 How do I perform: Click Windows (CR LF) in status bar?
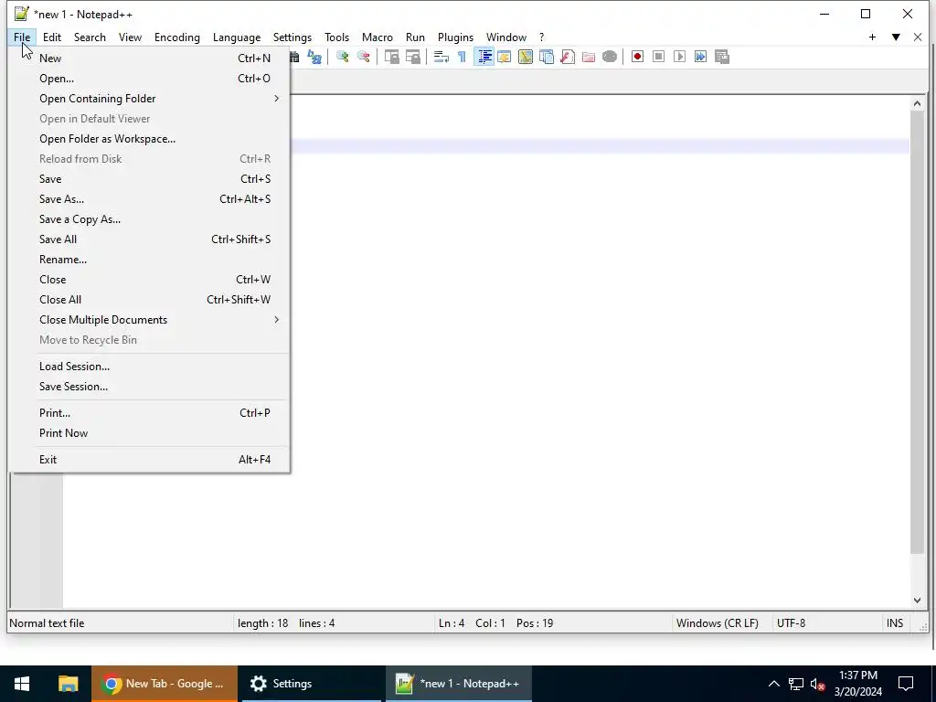(x=717, y=623)
